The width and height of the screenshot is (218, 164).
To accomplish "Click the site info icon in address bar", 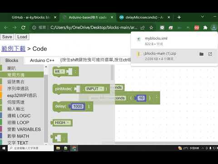I will 34,28.
